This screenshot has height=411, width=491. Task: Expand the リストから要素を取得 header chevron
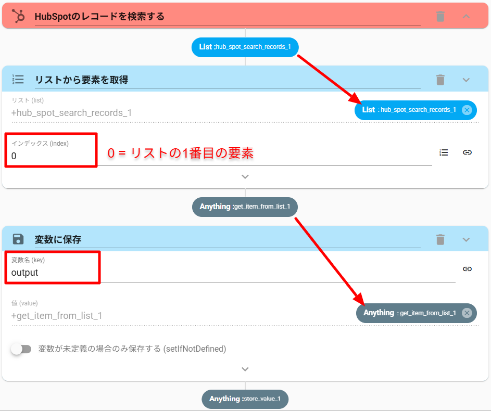point(466,80)
